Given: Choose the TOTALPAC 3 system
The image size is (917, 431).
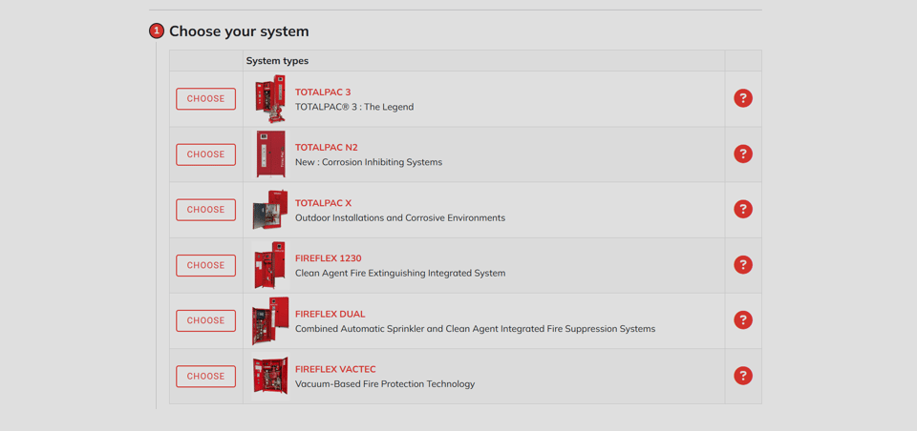Looking at the screenshot, I should click(x=206, y=99).
